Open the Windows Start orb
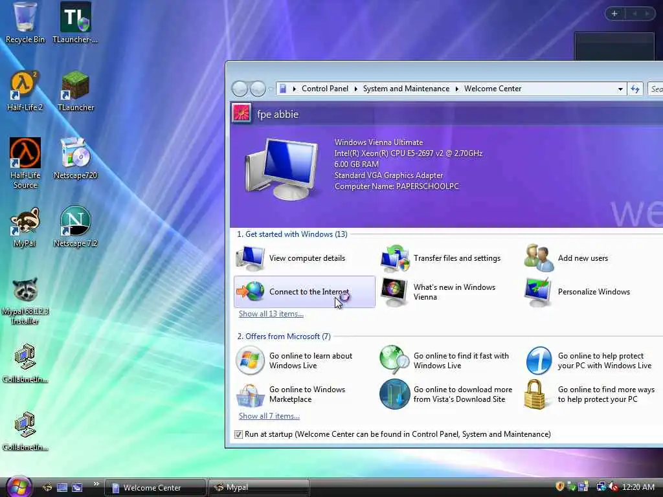This screenshot has width=663, height=497. [x=19, y=487]
